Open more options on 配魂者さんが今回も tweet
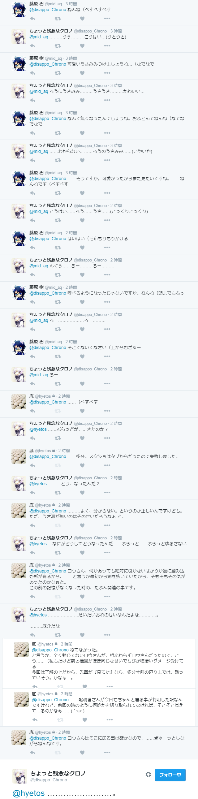Image resolution: width=198 pixels, height=799 pixels. pos(110,719)
